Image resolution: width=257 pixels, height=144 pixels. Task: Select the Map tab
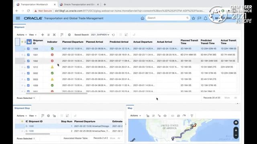[x=130, y=108]
